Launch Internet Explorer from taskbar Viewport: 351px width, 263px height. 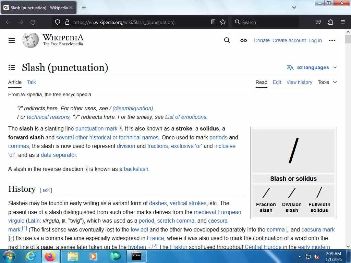(x=30, y=256)
